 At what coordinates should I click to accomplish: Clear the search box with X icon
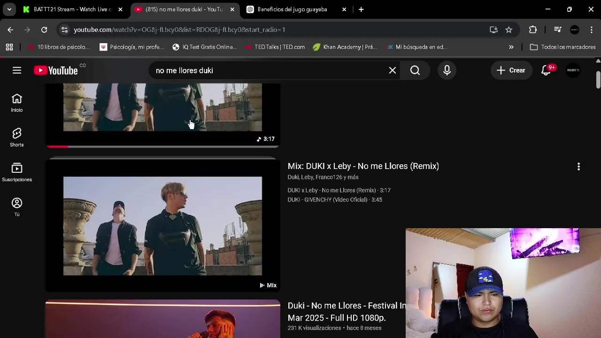[393, 70]
